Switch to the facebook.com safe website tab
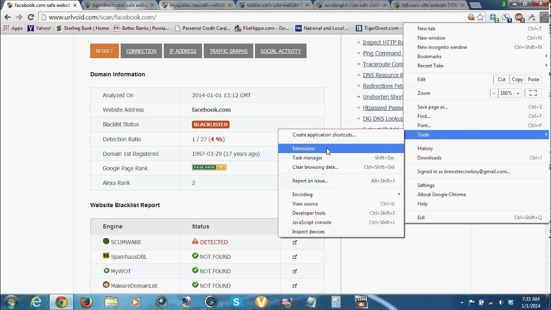551x310 pixels. coord(41,5)
